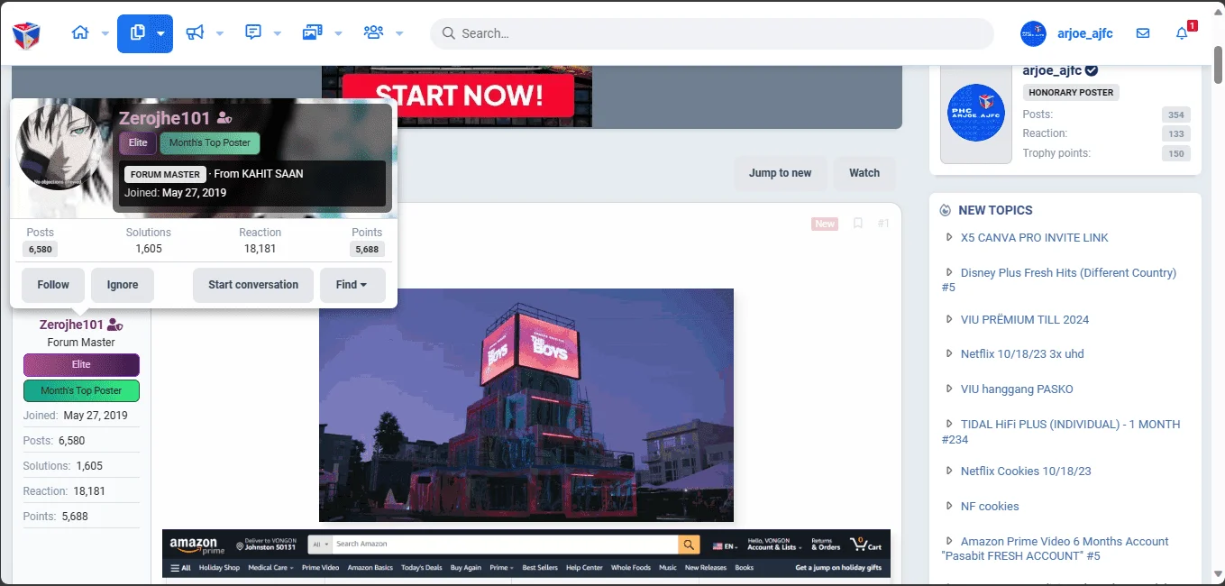Open arjoe_ajfc username in sidebar
The image size is (1225, 586).
[x=1052, y=70]
